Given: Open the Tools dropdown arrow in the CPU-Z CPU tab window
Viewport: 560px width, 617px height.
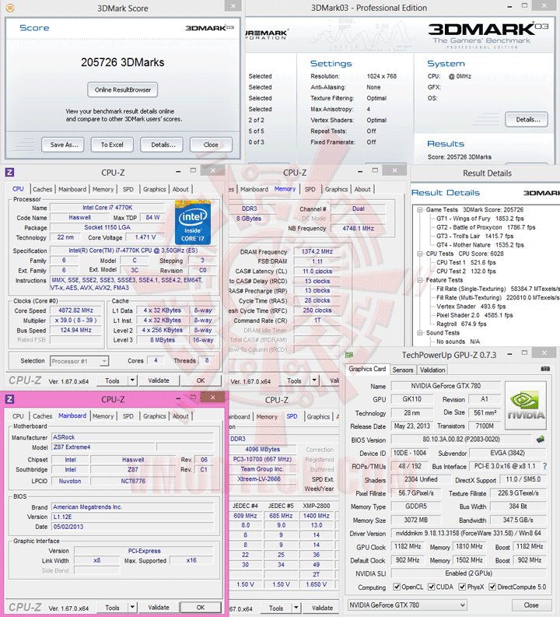Looking at the screenshot, I should 132,380.
